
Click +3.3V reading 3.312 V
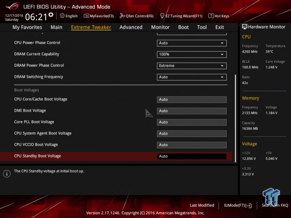pyautogui.click(x=248, y=174)
